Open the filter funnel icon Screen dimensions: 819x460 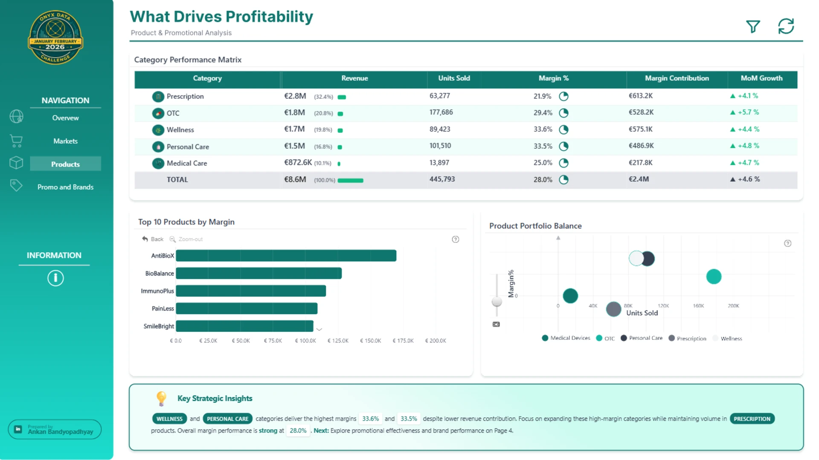753,26
